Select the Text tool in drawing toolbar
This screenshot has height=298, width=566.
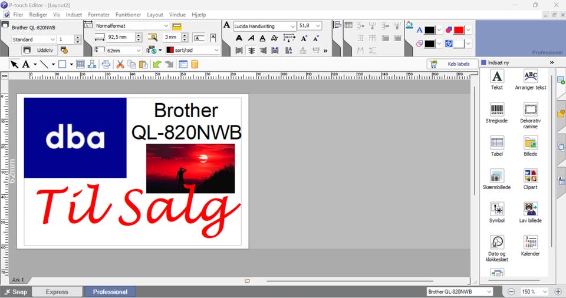(x=26, y=64)
